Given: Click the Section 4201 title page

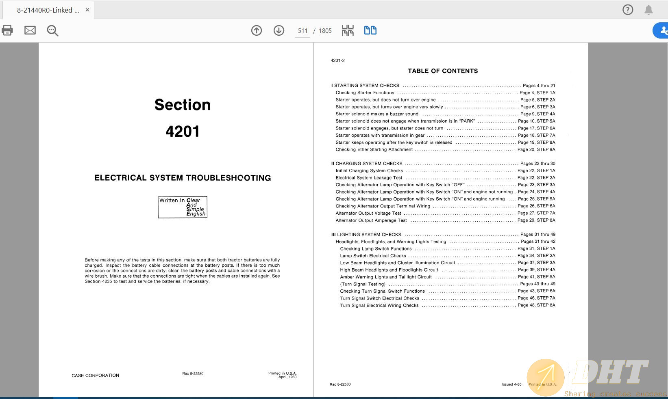Looking at the screenshot, I should (x=183, y=118).
